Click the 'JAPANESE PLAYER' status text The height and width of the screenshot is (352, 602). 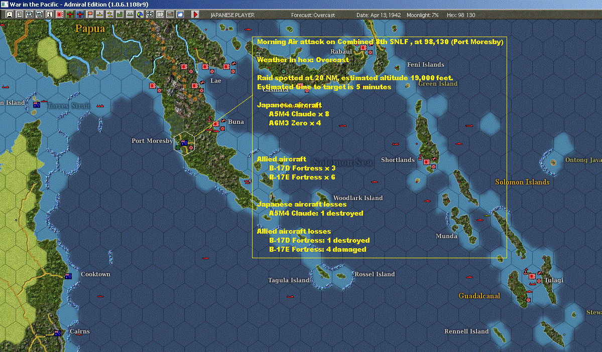pyautogui.click(x=232, y=15)
